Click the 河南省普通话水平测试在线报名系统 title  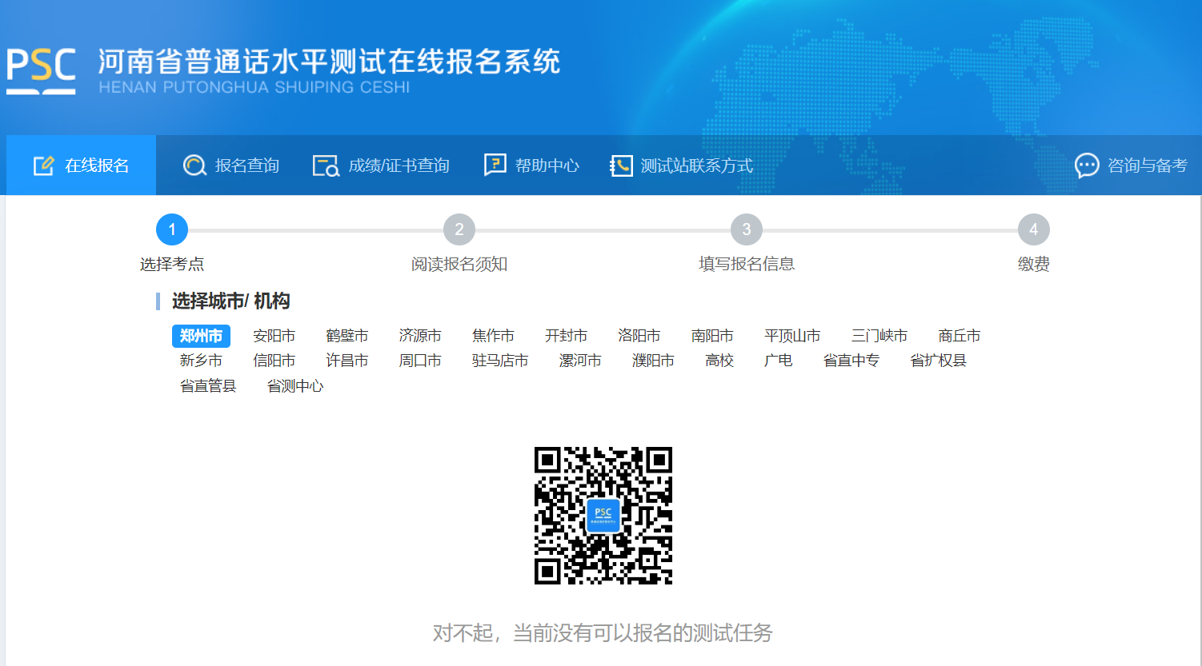coord(329,62)
